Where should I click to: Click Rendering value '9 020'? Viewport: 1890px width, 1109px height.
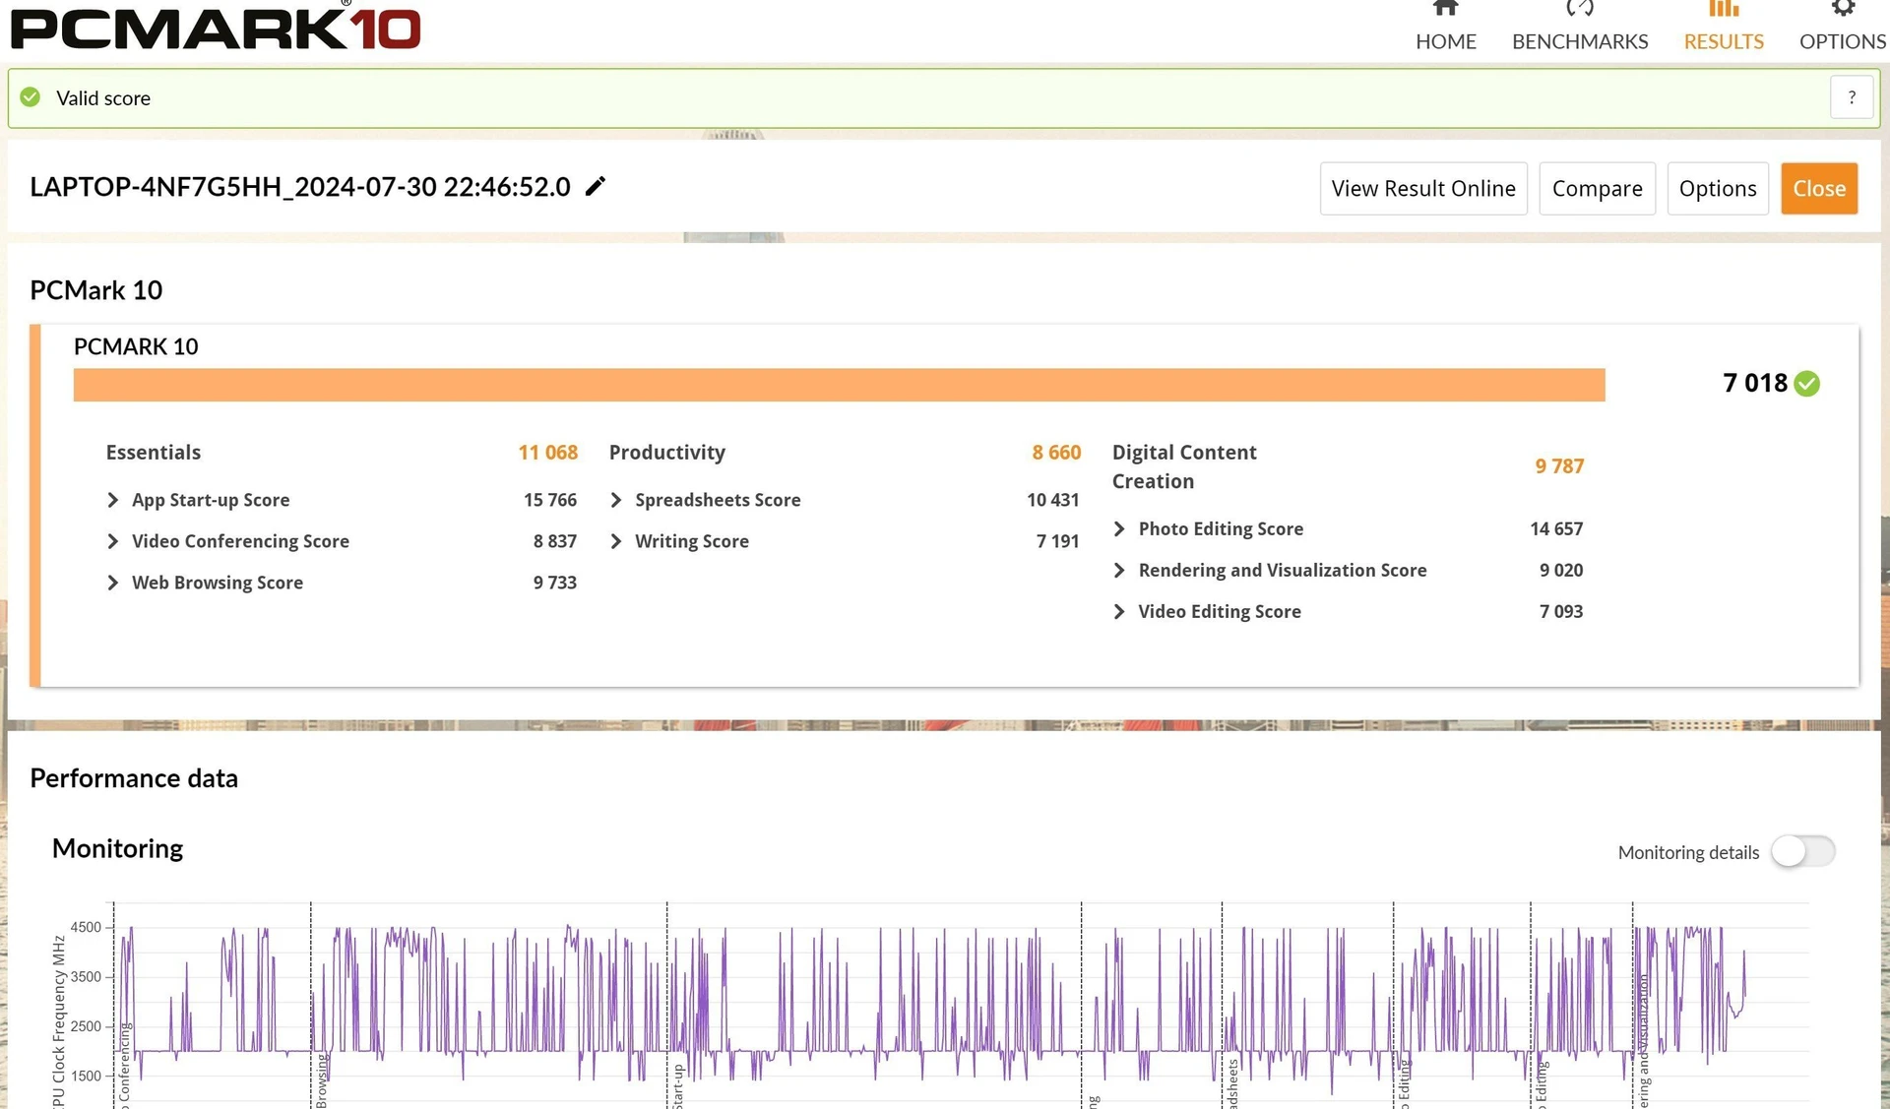click(1561, 570)
